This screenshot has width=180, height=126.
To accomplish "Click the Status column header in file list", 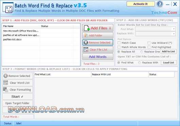I will (56, 26).
